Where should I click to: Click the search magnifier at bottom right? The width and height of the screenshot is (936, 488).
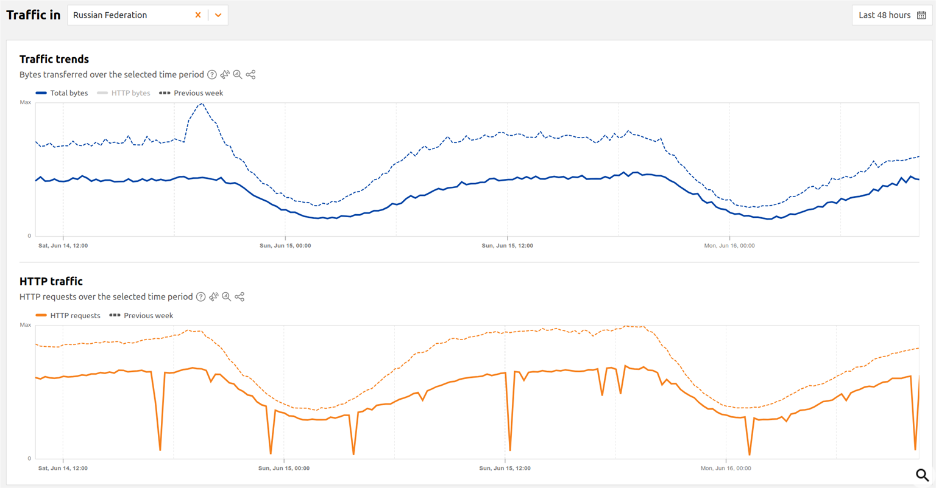pyautogui.click(x=922, y=475)
